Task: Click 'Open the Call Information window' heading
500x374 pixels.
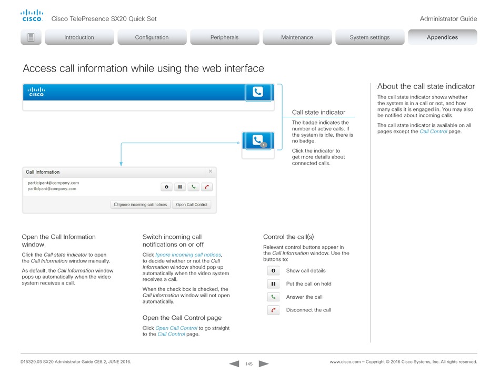Action: coord(58,240)
